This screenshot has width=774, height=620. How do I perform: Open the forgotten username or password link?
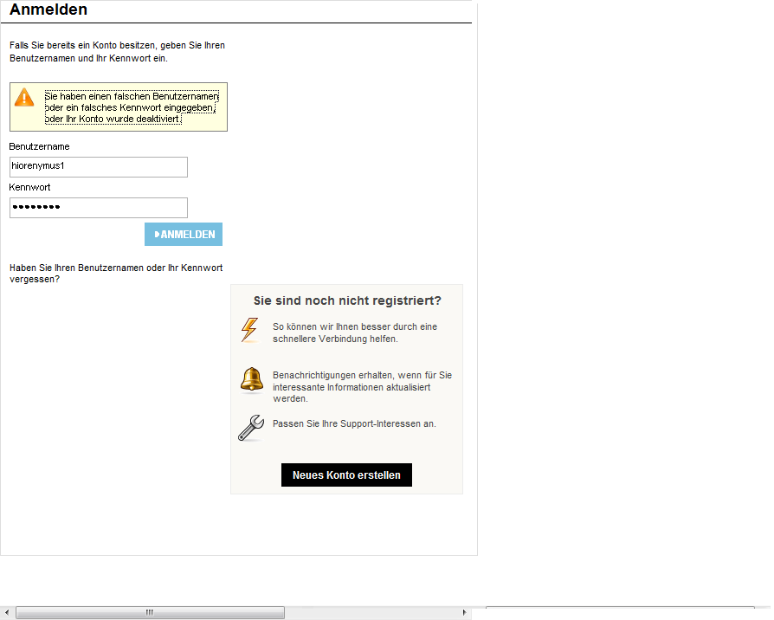pyautogui.click(x=116, y=274)
